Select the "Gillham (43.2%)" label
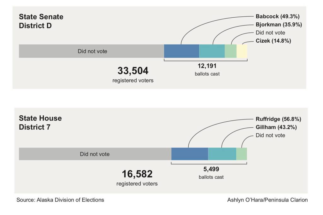The height and width of the screenshot is (215, 323). 276,127
